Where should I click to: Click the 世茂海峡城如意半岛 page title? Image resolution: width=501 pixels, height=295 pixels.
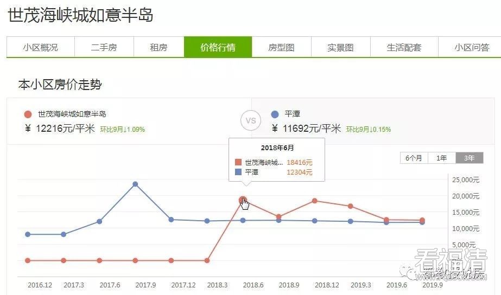(x=80, y=15)
